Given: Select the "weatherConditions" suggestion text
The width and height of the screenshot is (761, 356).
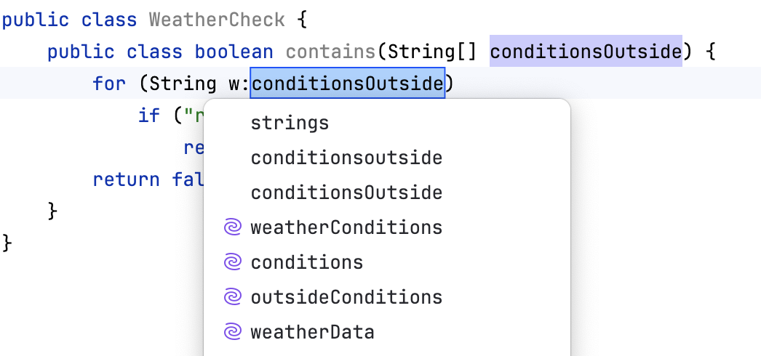Looking at the screenshot, I should click(x=346, y=228).
